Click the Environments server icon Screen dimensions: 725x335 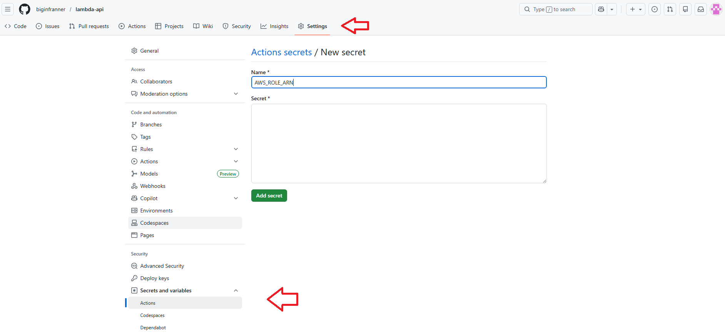point(134,211)
